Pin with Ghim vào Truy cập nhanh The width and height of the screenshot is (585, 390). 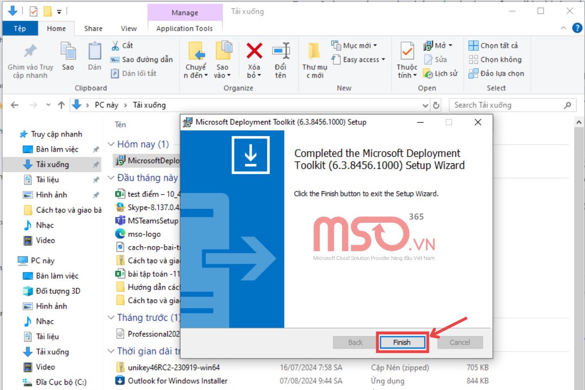coord(30,61)
